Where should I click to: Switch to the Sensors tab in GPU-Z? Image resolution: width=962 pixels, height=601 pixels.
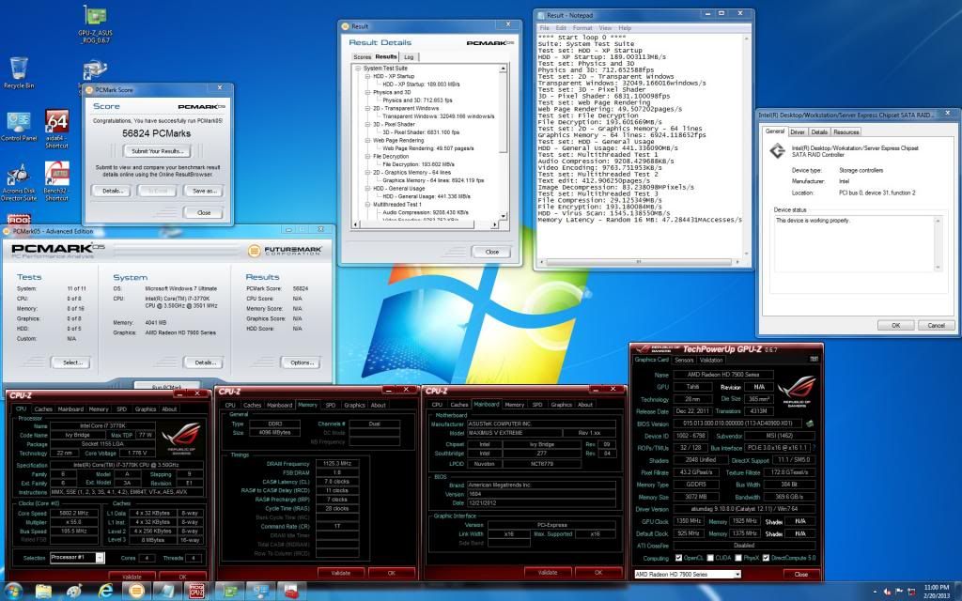point(684,360)
